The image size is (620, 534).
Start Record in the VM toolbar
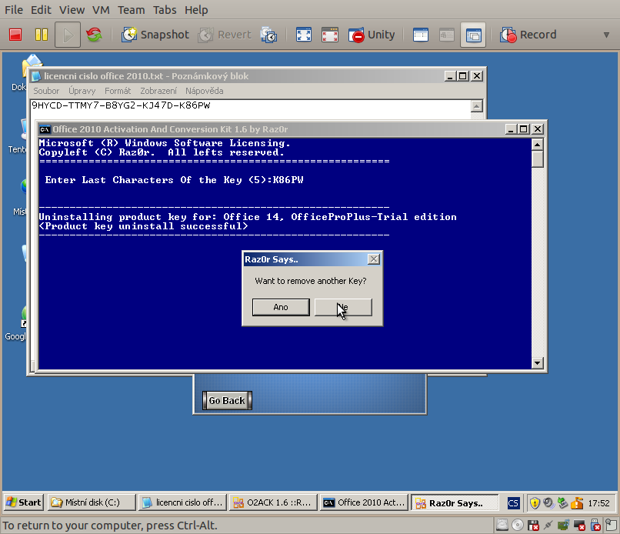pyautogui.click(x=528, y=35)
